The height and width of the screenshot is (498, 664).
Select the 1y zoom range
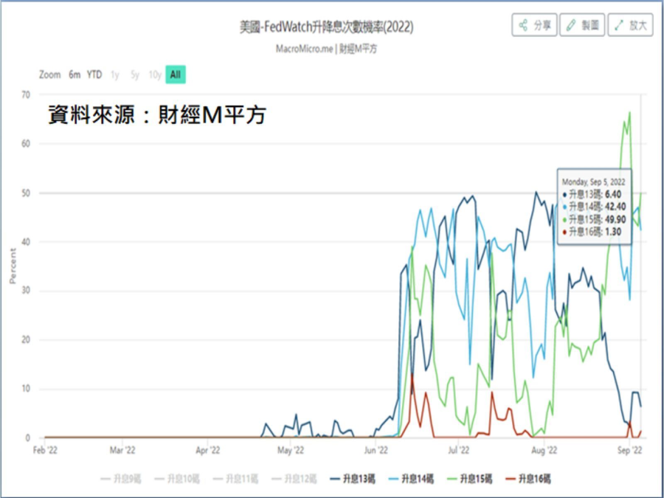pyautogui.click(x=115, y=75)
